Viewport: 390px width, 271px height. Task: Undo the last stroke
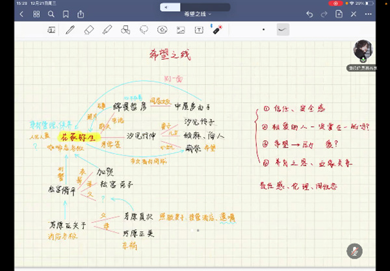point(309,14)
